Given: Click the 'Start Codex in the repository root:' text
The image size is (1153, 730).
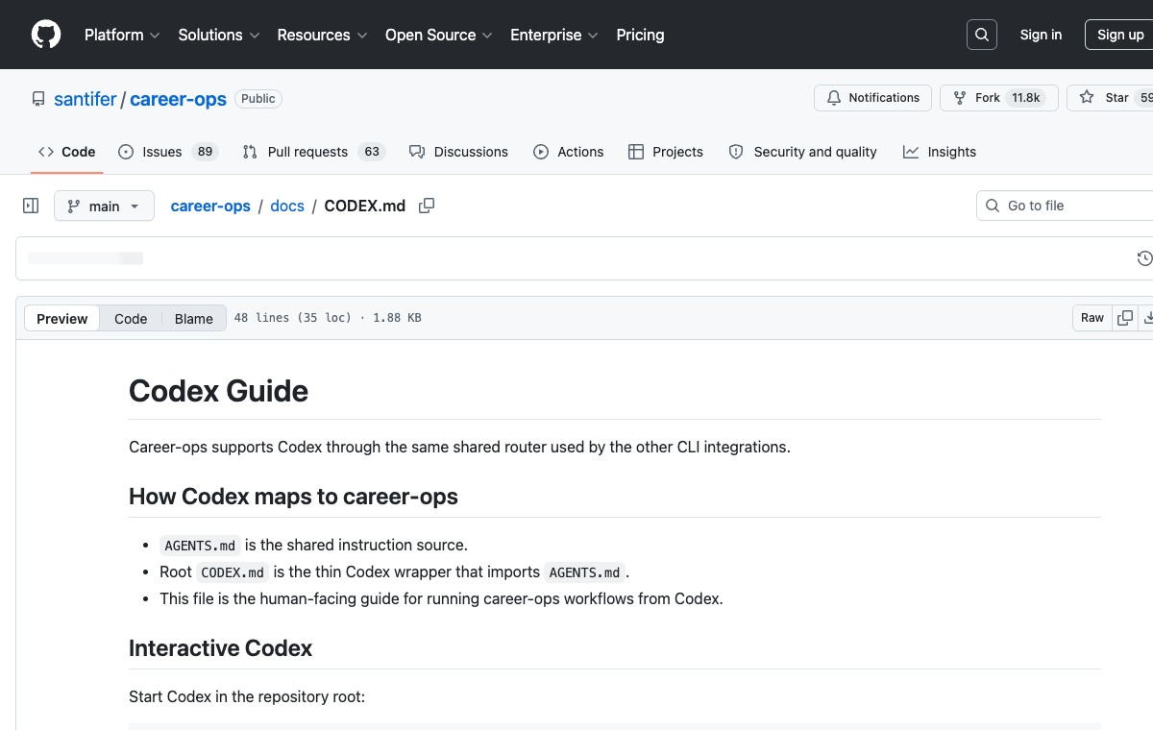Looking at the screenshot, I should 247,696.
